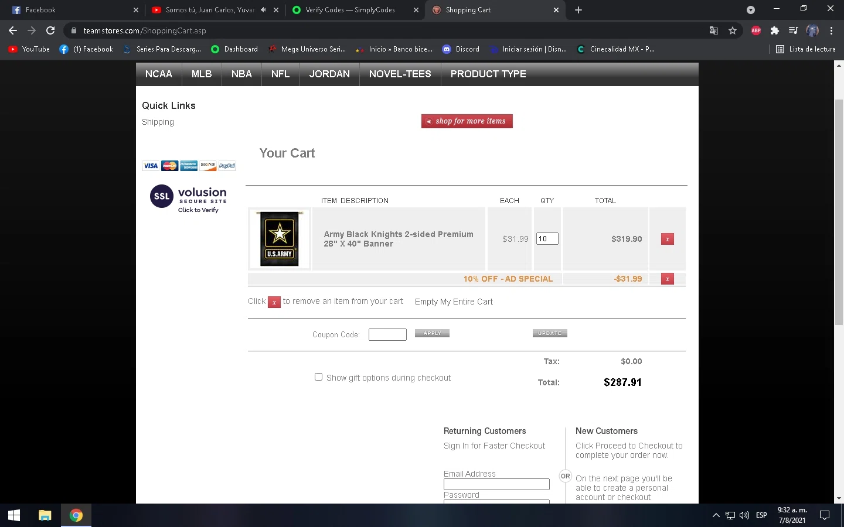Close the Facebook tab

point(136,10)
